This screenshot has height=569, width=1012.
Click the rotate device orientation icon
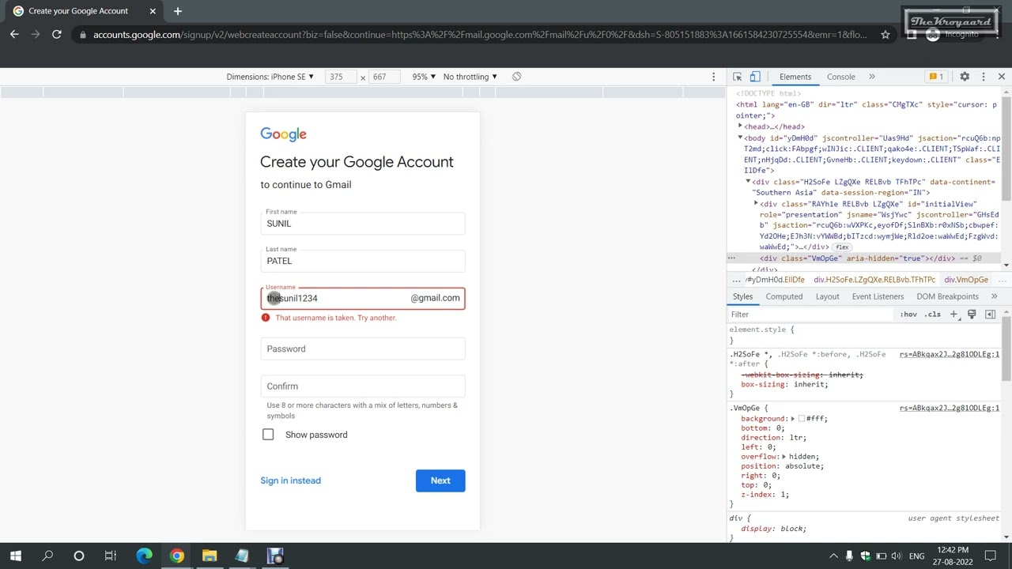point(516,77)
